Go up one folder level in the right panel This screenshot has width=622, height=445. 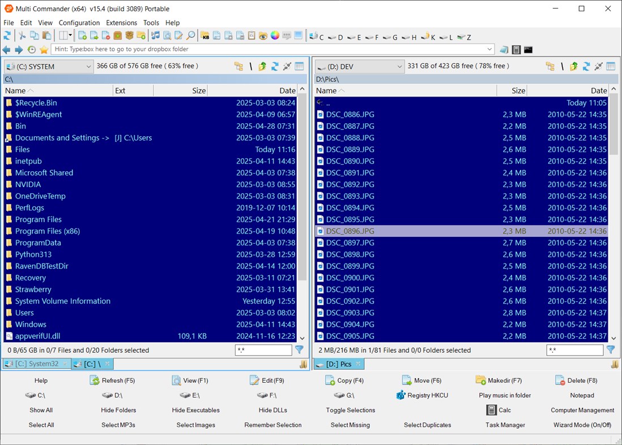[x=574, y=66]
